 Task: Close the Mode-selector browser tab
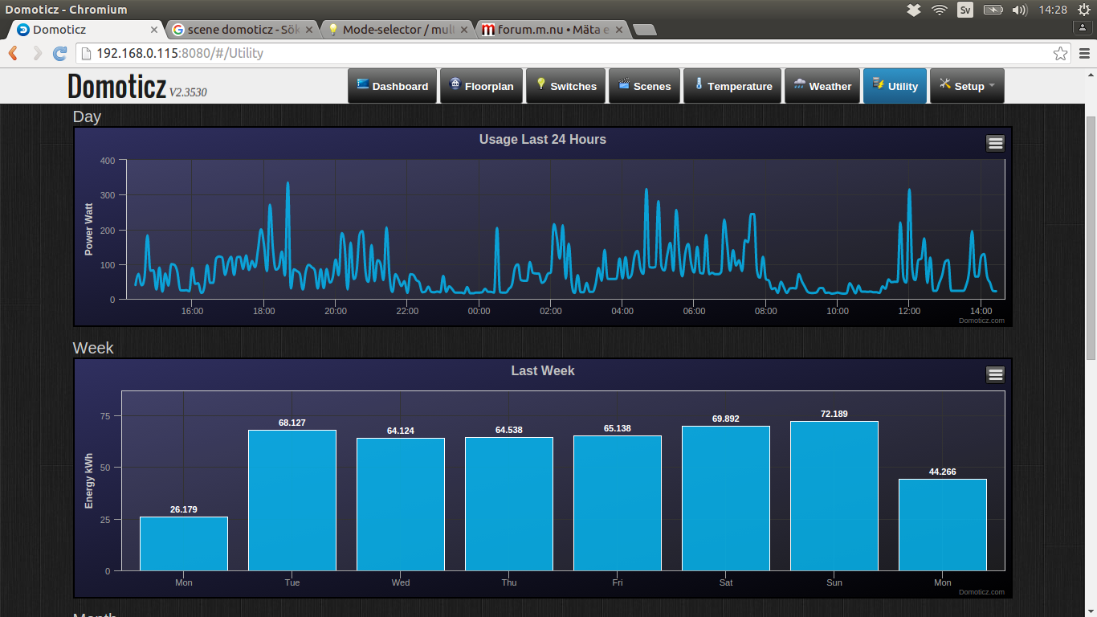pos(463,30)
